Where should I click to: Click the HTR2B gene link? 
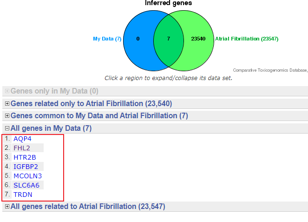pyautogui.click(x=24, y=157)
